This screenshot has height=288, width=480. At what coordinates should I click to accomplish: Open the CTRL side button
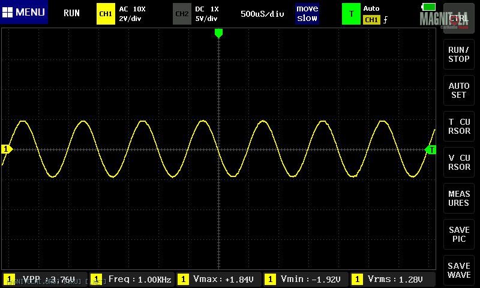point(458,19)
